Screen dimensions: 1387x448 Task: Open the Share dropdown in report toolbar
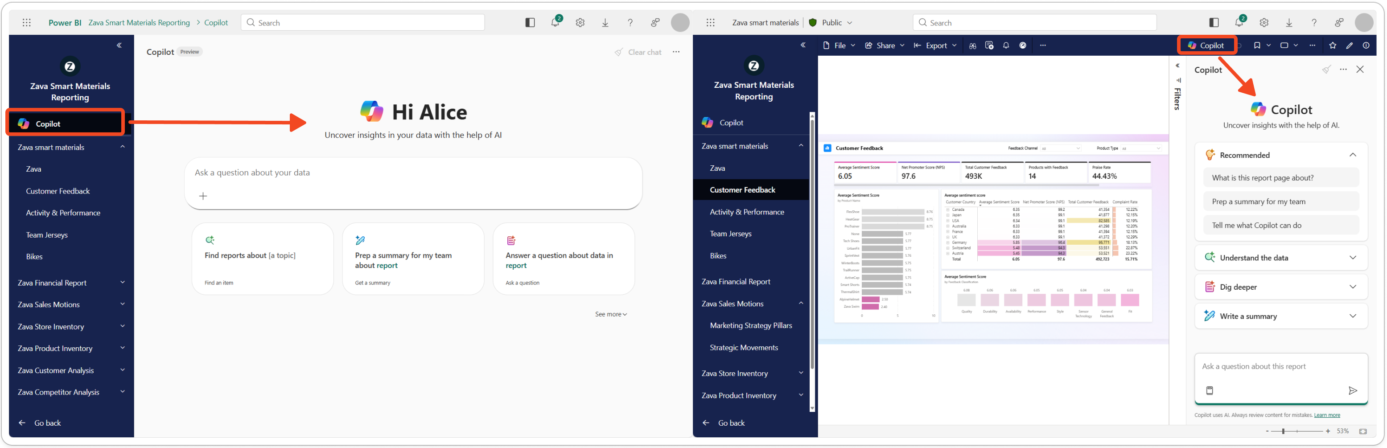(885, 46)
